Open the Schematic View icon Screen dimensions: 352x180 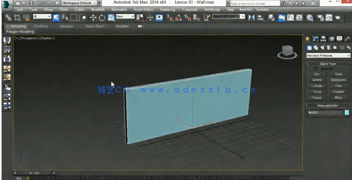(x=299, y=17)
